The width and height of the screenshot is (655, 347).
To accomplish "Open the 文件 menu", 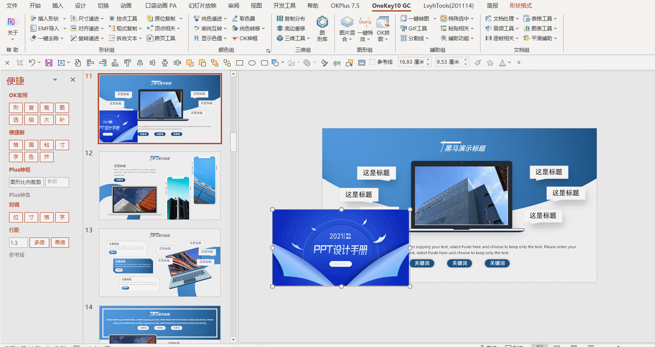I will (x=12, y=6).
